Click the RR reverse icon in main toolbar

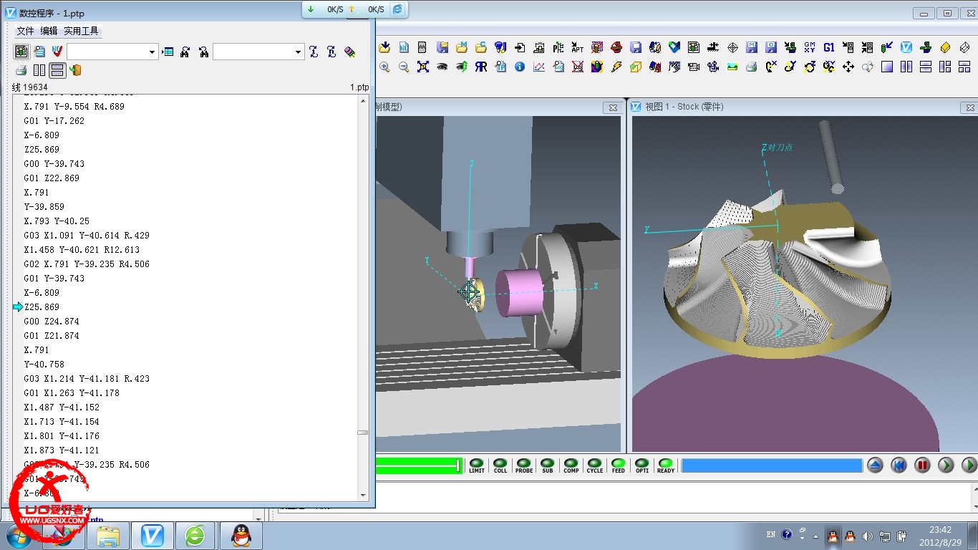pyautogui.click(x=481, y=67)
